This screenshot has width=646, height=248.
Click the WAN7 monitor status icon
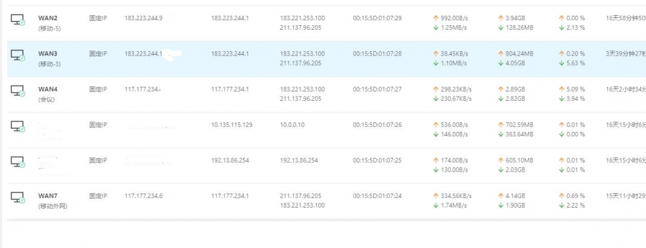[x=18, y=197]
